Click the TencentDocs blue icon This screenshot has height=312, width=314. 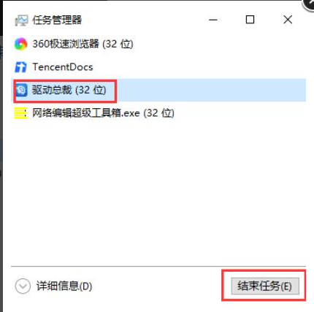[20, 67]
